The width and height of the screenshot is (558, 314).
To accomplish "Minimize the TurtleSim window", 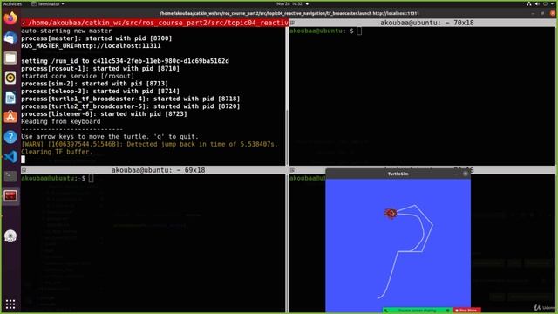I will (x=455, y=174).
